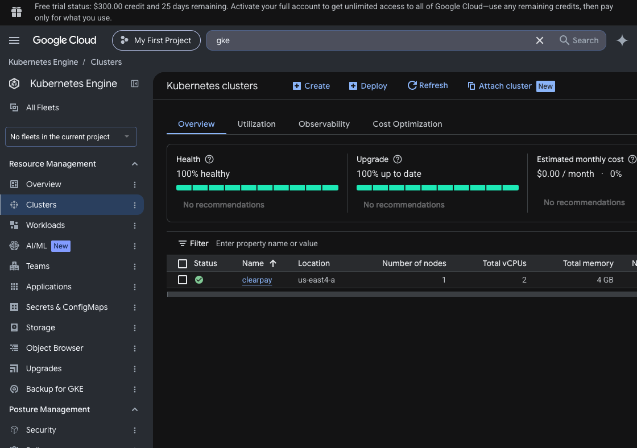Screen dimensions: 637x448
Task: Click the Upgrade status progress bar
Action: tap(437, 188)
